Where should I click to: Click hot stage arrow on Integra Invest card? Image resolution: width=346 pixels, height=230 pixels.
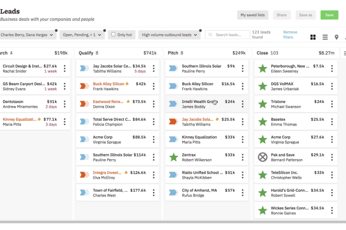coord(84,175)
